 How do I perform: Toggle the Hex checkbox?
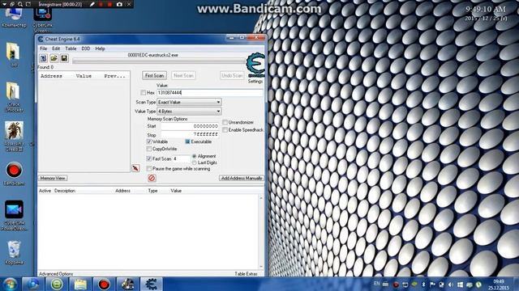pyautogui.click(x=143, y=93)
